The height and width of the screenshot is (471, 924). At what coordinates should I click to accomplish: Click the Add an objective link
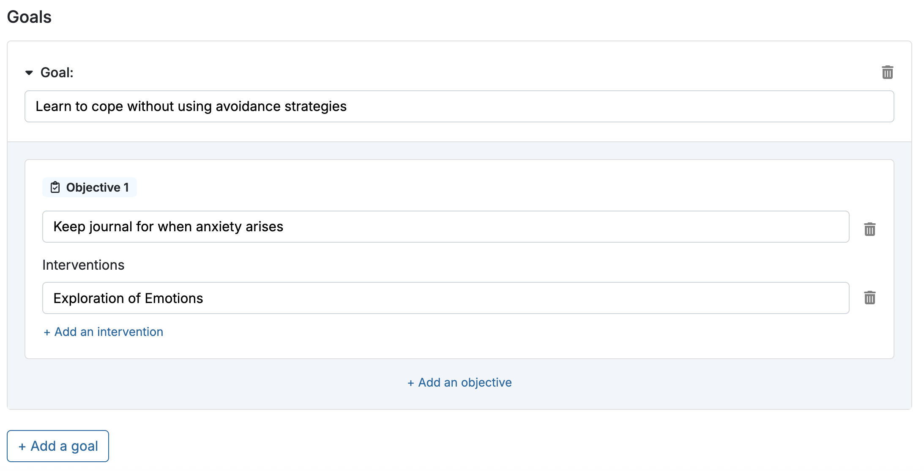[459, 382]
